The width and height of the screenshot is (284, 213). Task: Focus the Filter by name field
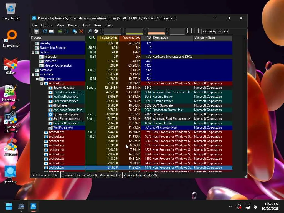coord(224,31)
